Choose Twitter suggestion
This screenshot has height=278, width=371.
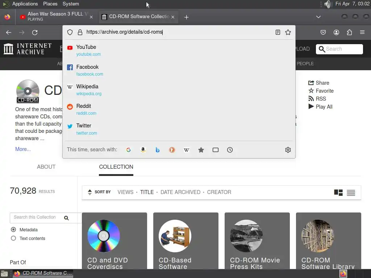click(179, 129)
